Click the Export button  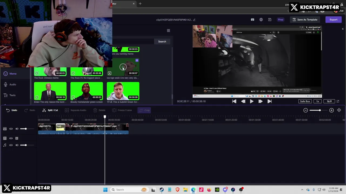[x=333, y=20]
